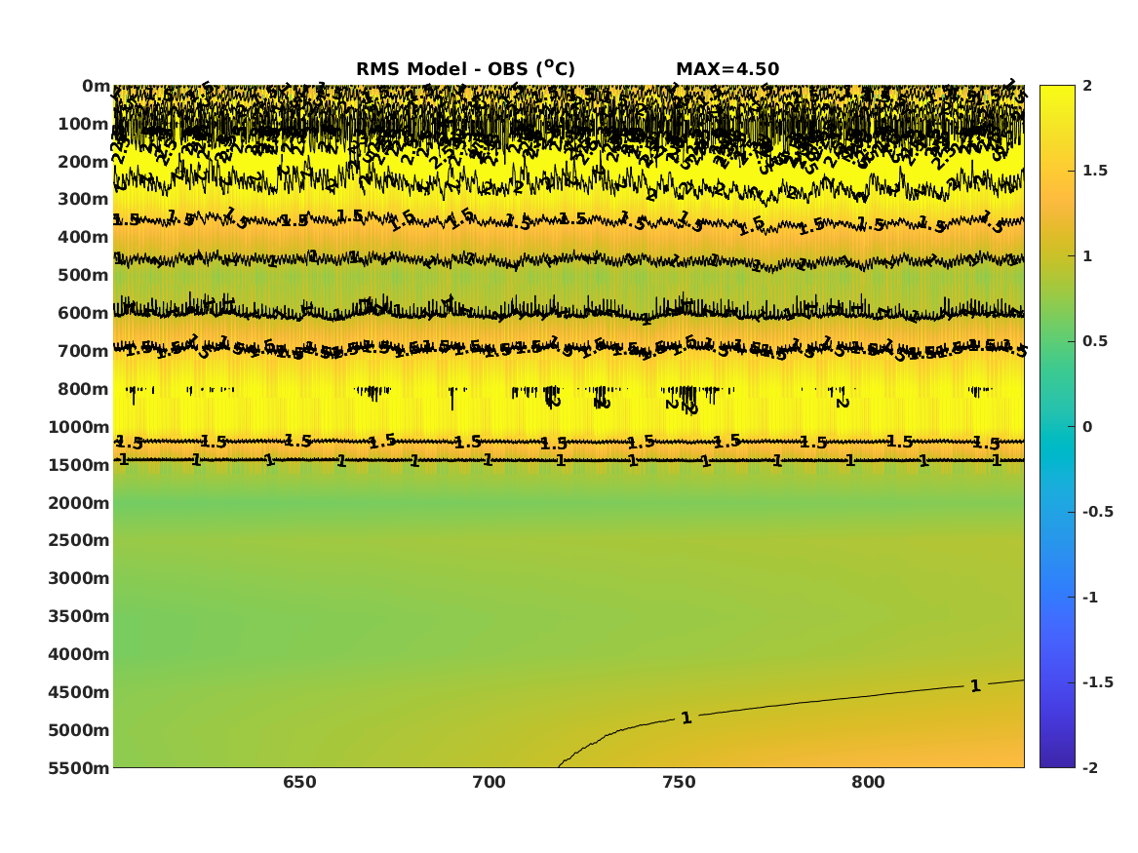Click the x-axis tick label '650'
Viewport: 1138px width, 853px height.
(x=299, y=783)
